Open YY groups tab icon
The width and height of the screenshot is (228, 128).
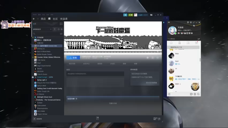click(x=188, y=43)
